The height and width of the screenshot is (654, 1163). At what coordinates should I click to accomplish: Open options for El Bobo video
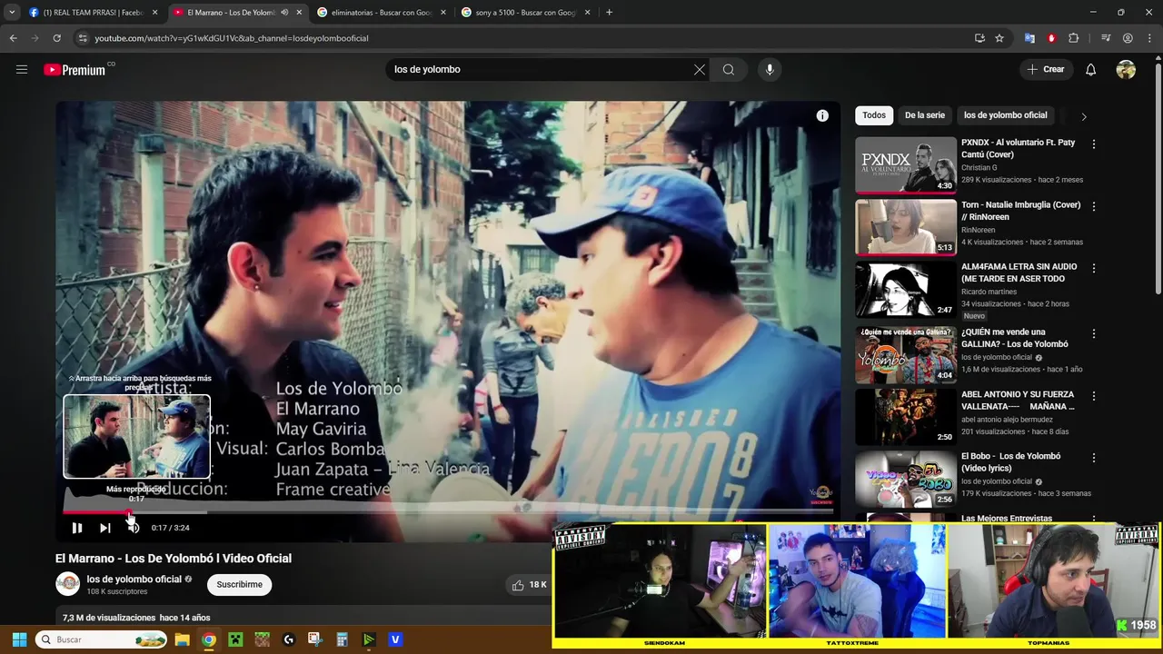click(1094, 458)
